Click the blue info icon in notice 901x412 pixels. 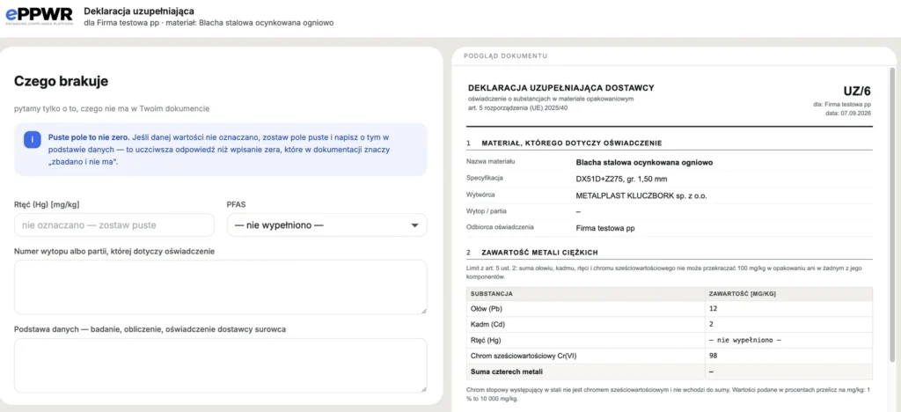coord(33,140)
